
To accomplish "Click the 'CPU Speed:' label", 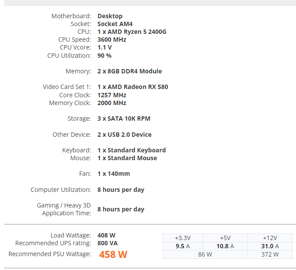I will 75,40.
